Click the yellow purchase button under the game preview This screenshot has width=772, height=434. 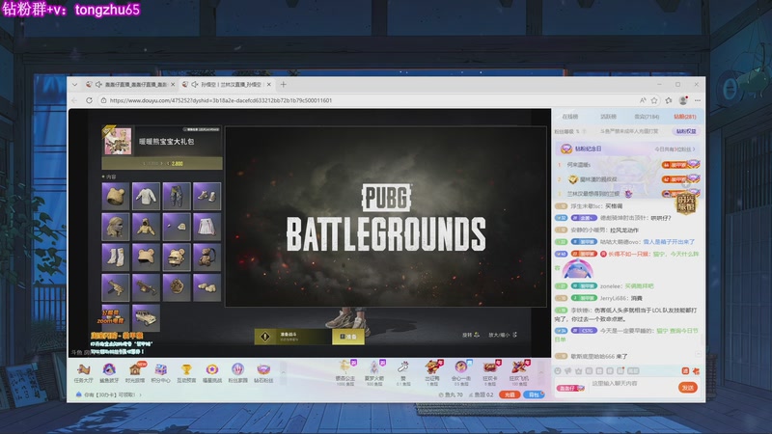348,337
